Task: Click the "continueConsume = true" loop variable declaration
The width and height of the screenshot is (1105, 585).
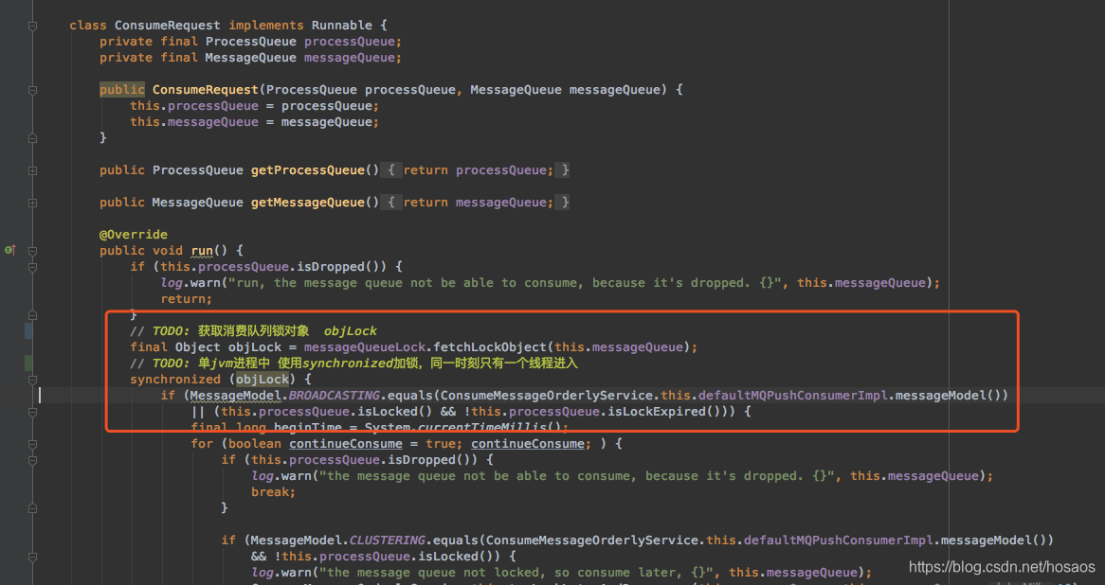Action: pos(372,444)
